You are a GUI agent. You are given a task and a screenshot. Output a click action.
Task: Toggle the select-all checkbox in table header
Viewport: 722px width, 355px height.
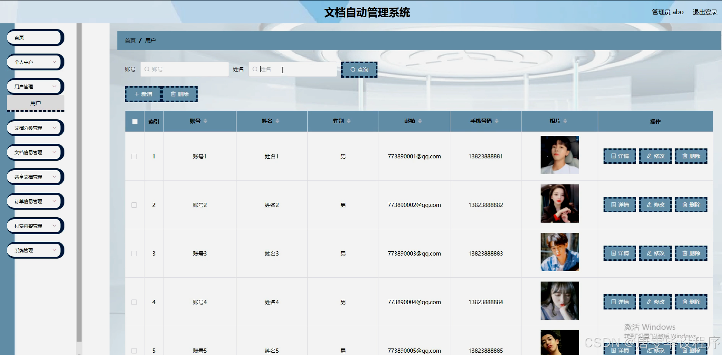tap(135, 122)
